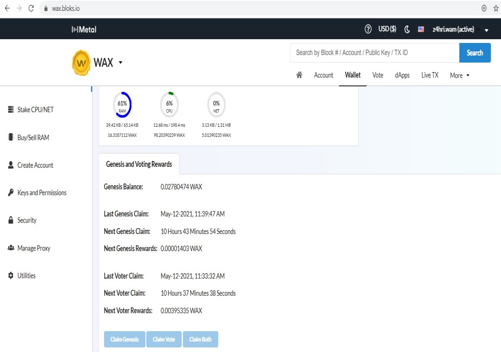Click the blue Search button

coord(475,53)
